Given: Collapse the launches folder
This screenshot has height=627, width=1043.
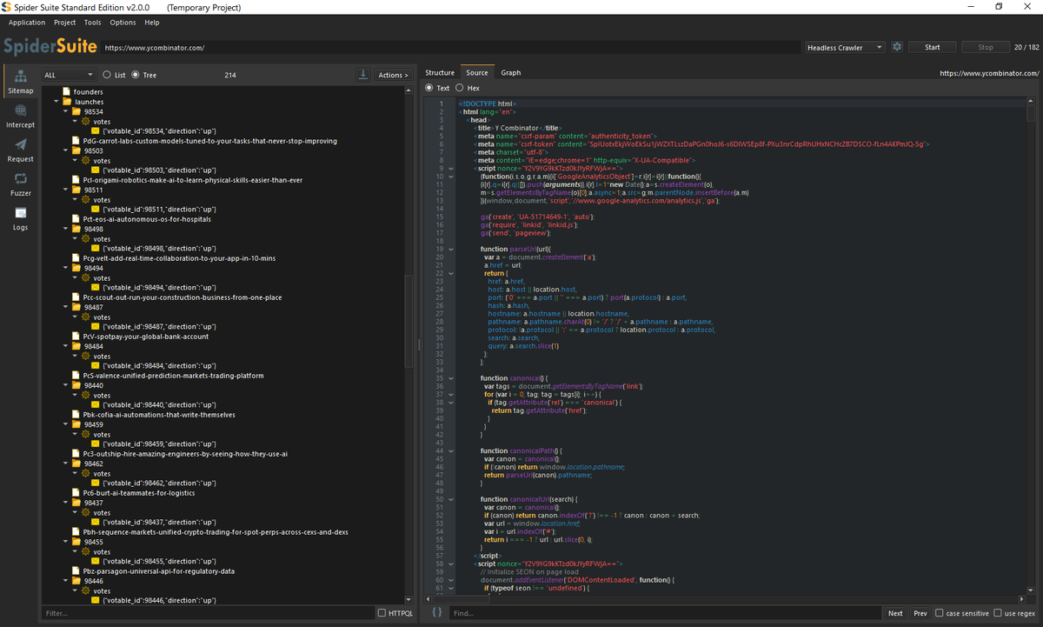Looking at the screenshot, I should click(56, 102).
